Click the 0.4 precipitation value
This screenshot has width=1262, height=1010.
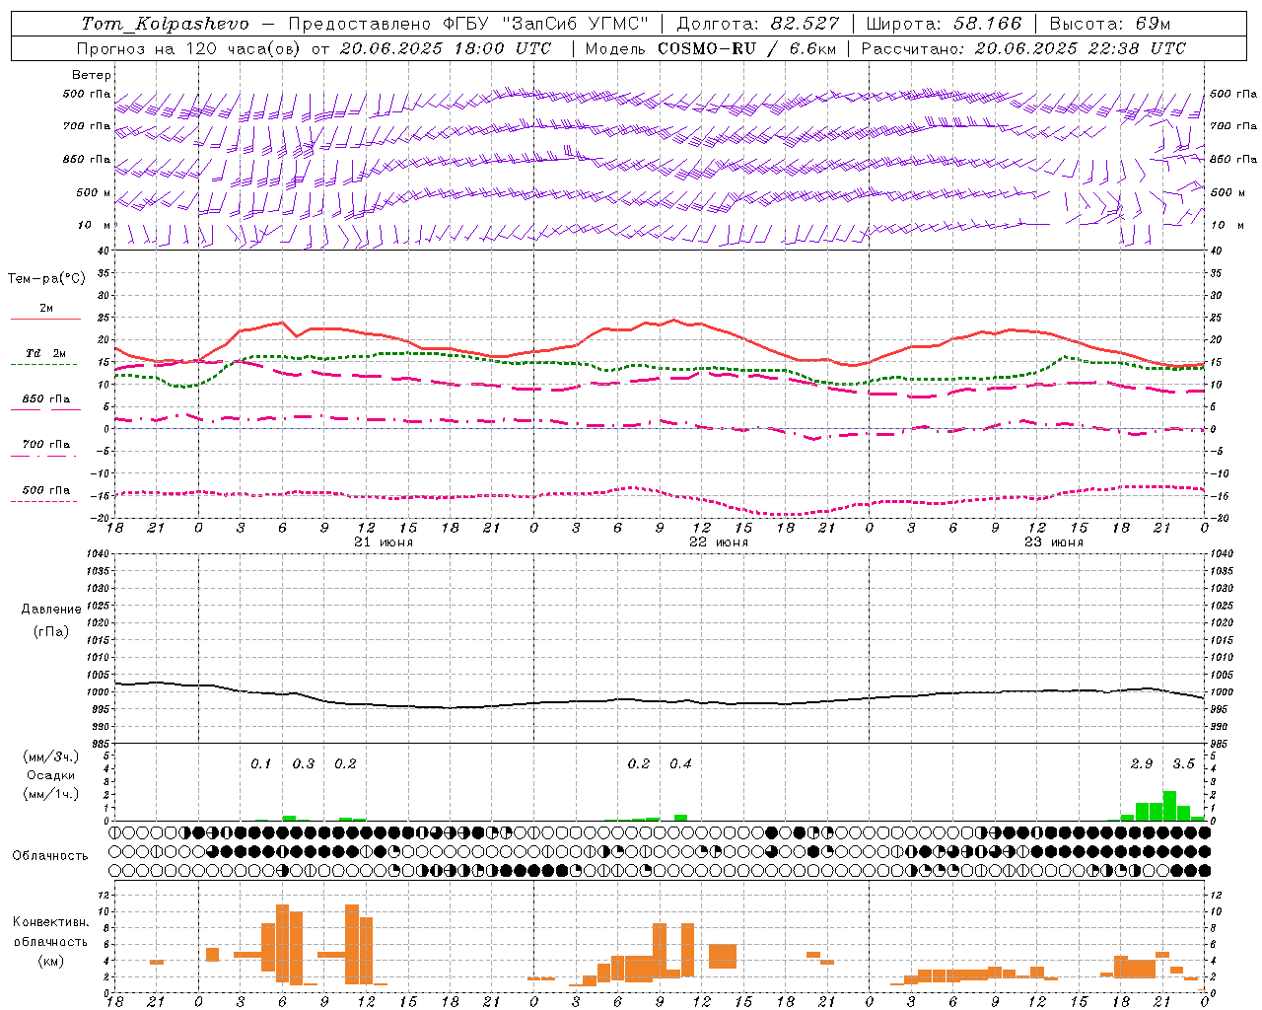tap(680, 764)
